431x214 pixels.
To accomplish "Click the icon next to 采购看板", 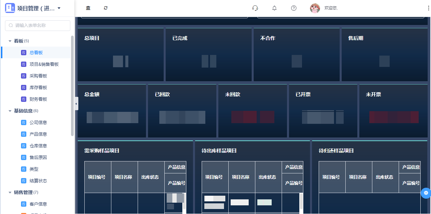I will [24, 76].
